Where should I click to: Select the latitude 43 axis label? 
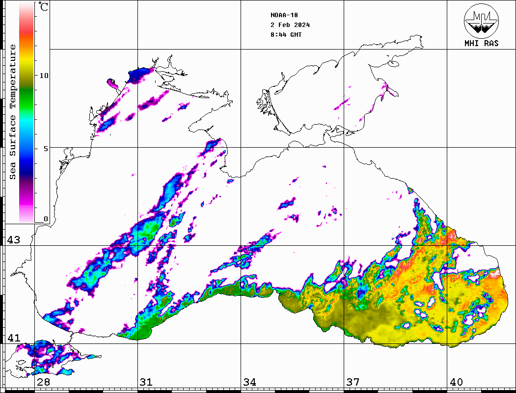tap(13, 240)
